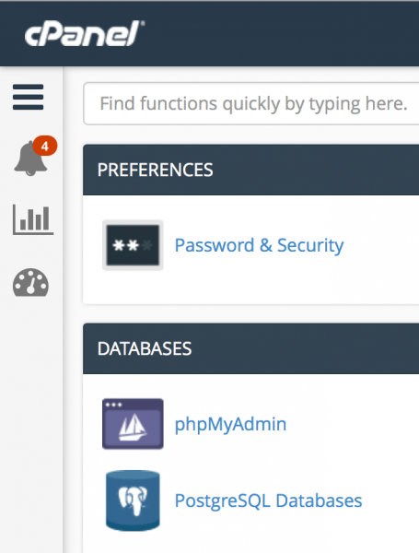Open the Statistics bar chart icon
This screenshot has width=419, height=553.
click(x=33, y=219)
